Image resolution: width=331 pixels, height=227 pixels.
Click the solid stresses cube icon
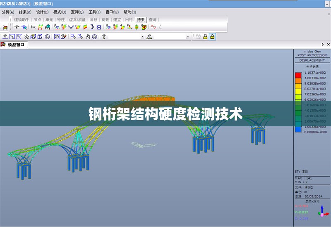144,27
